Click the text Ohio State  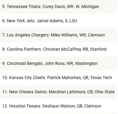point(104,92)
